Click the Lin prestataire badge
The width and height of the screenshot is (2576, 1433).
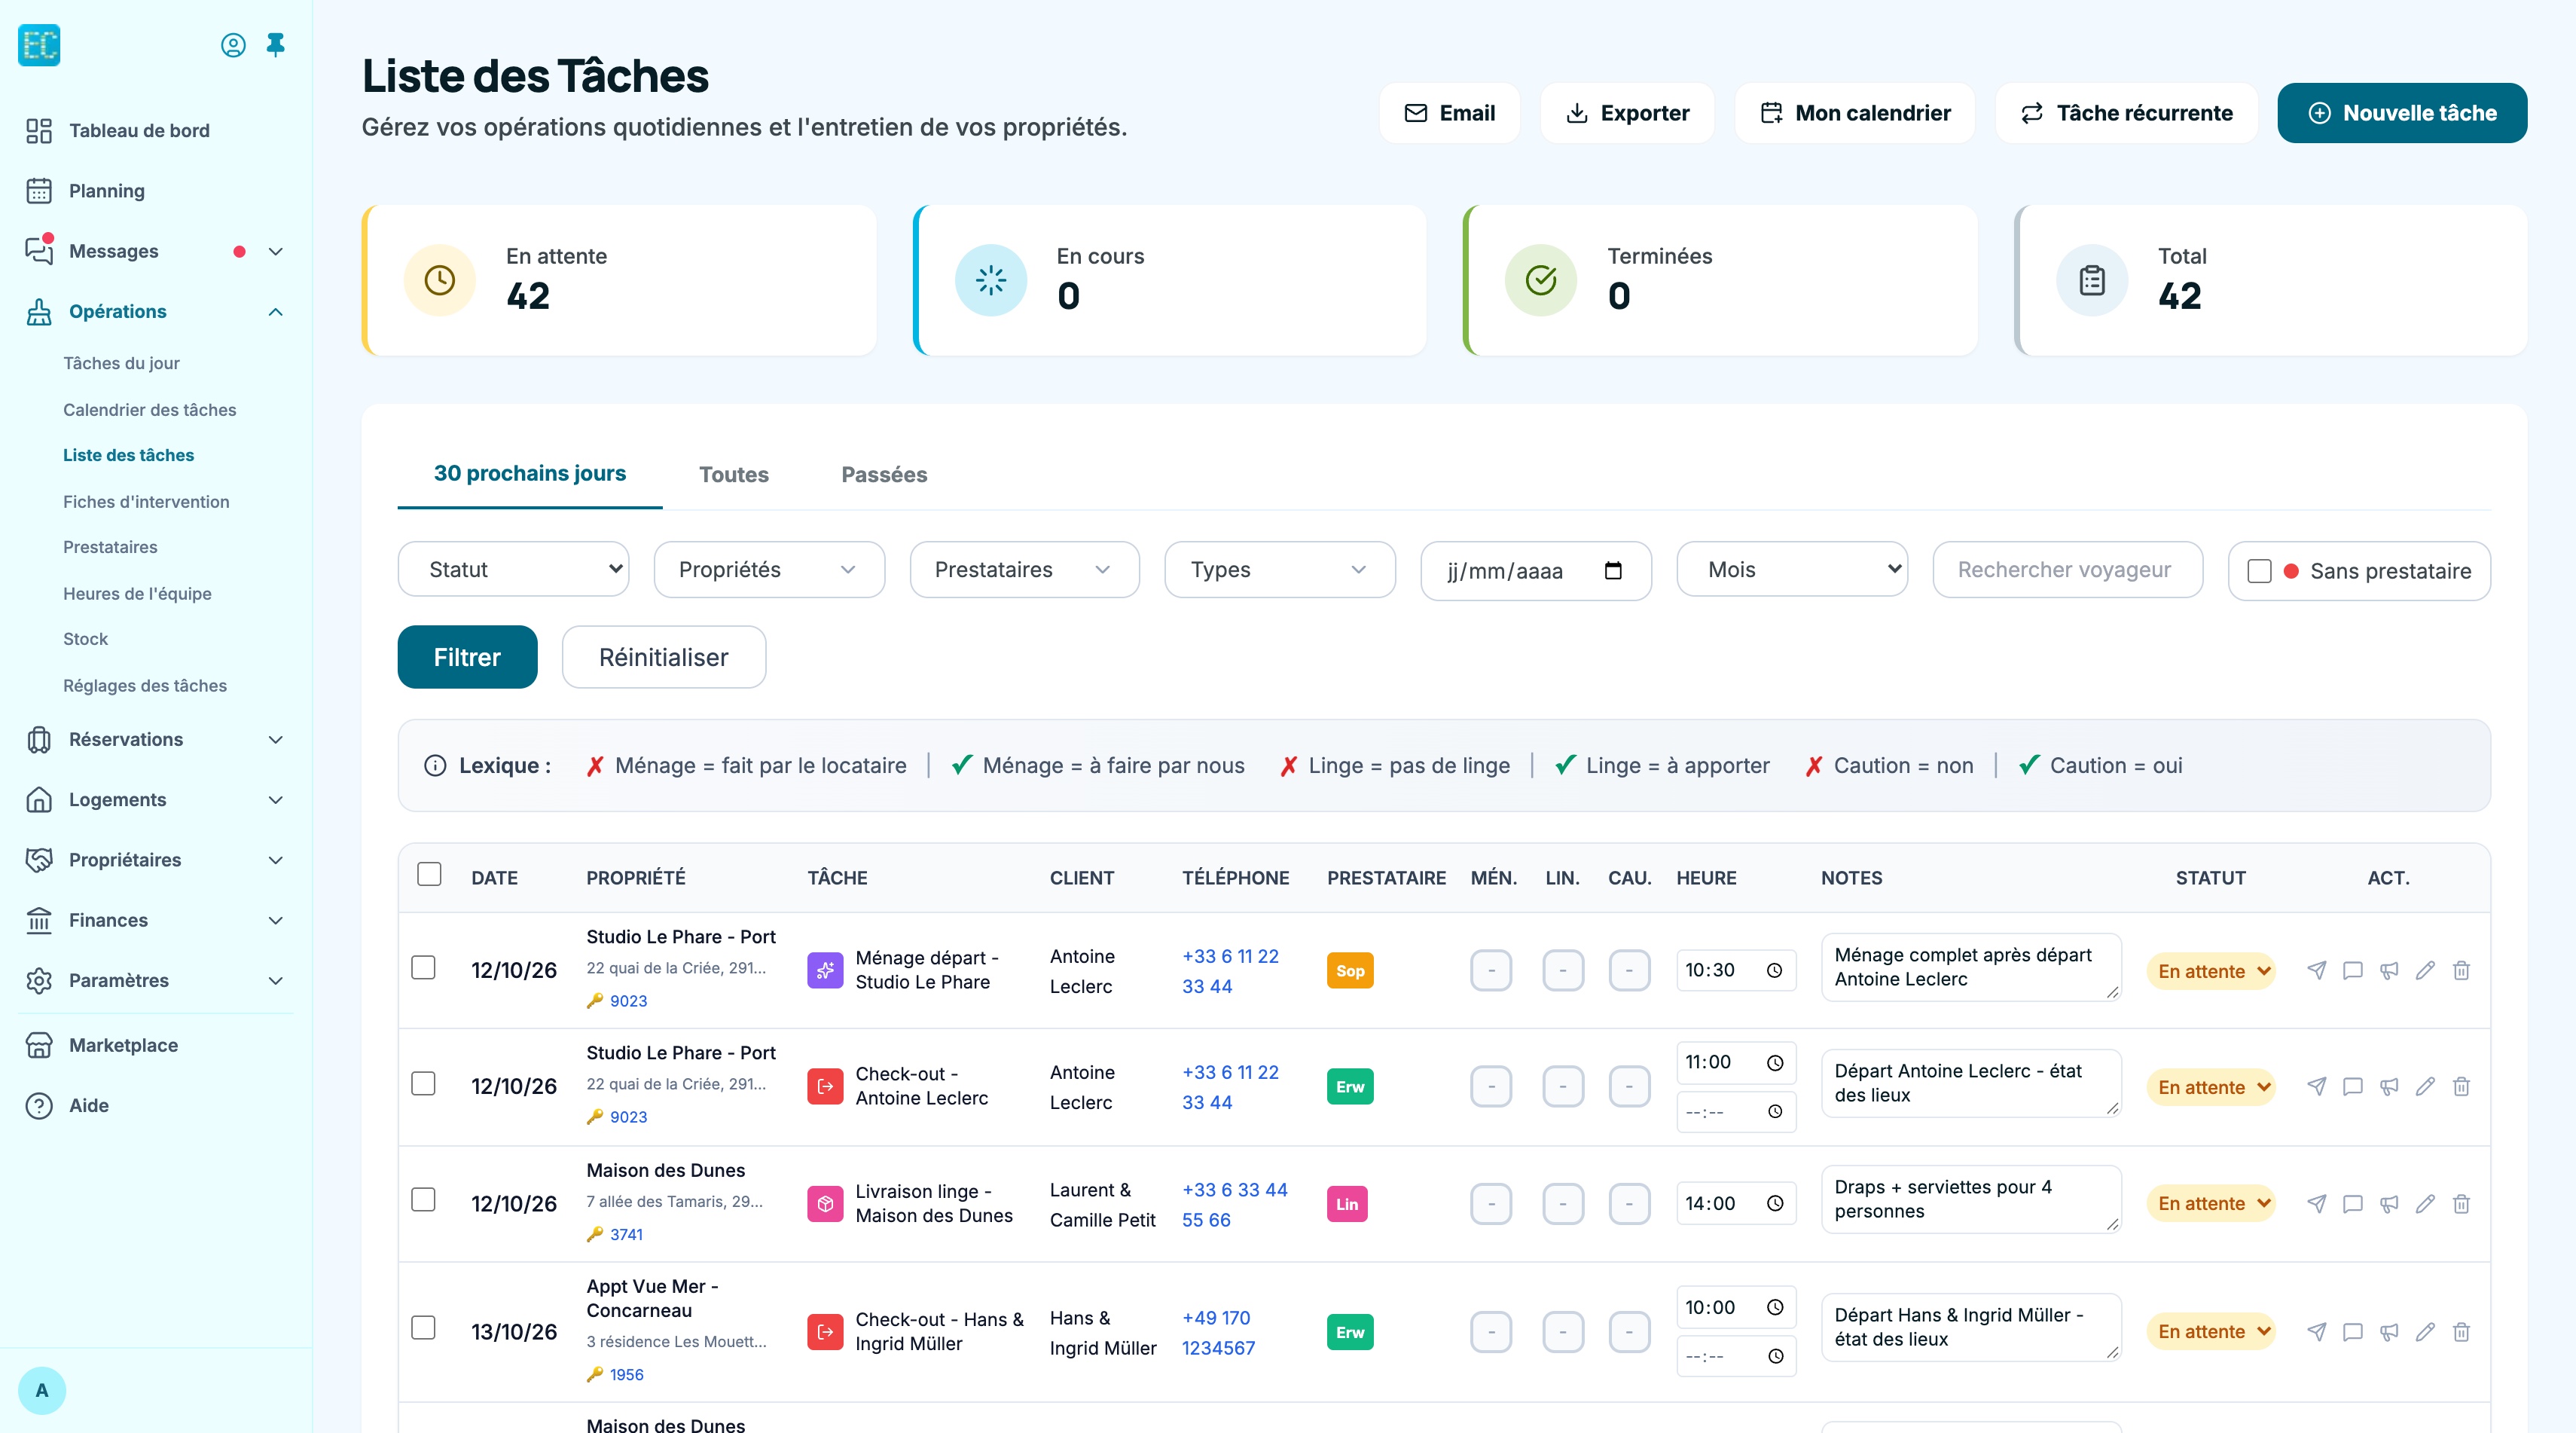(x=1347, y=1204)
